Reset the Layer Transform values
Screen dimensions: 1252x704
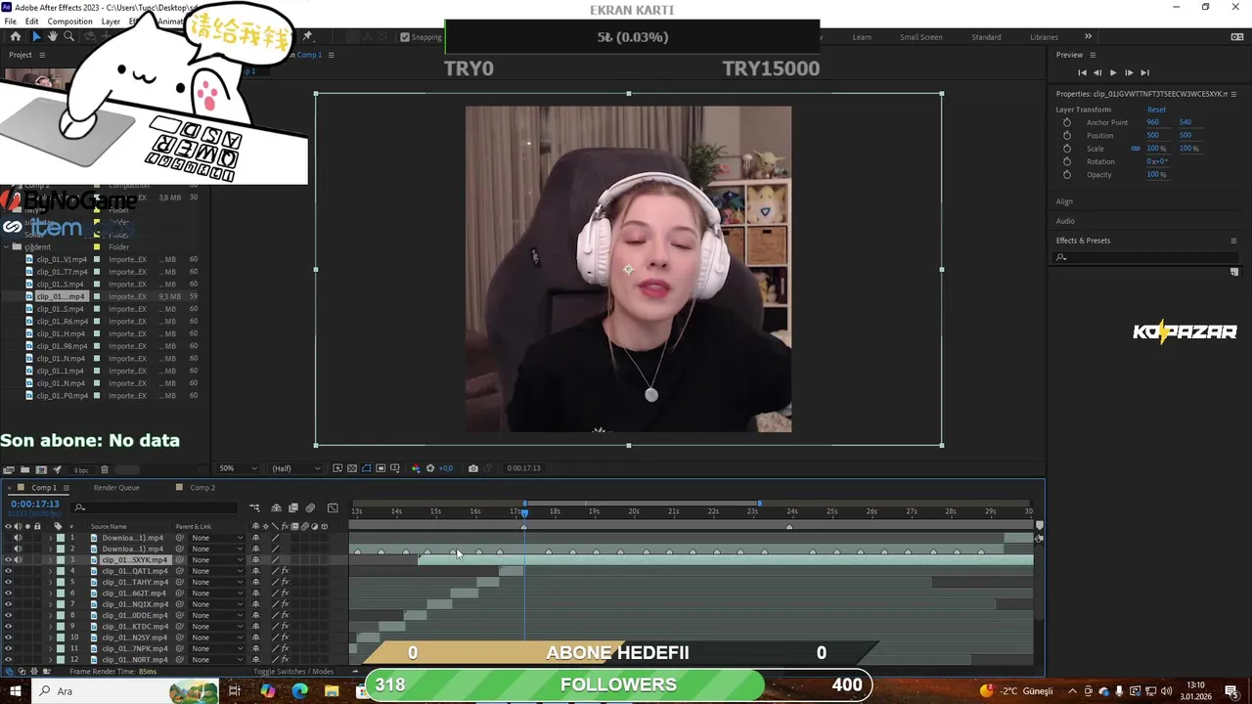(x=1156, y=110)
